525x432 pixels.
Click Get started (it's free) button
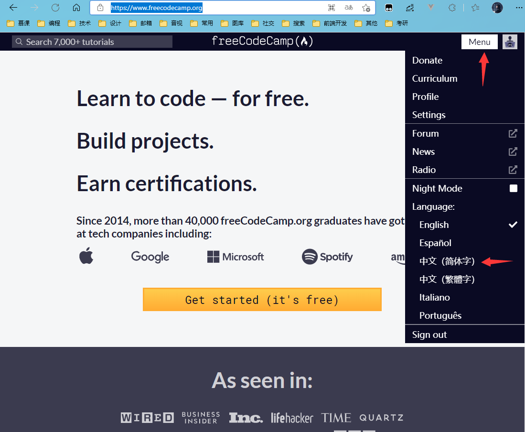click(x=262, y=299)
